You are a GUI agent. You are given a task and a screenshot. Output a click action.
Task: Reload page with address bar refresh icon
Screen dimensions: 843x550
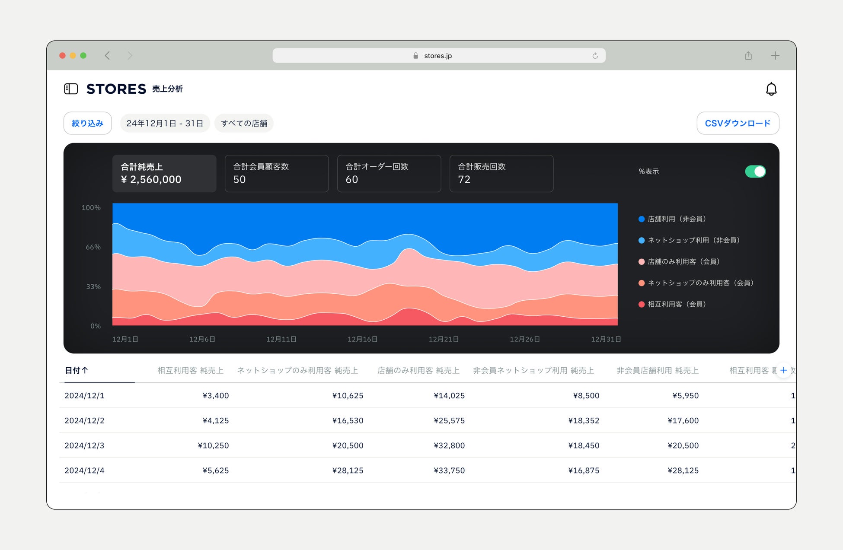[595, 56]
